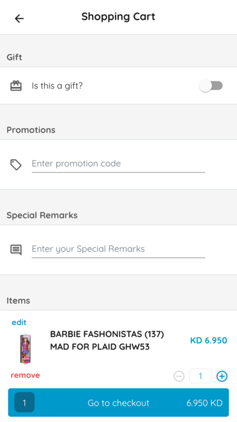
Task: Toggle the 'Is this a gift?' switch
Action: (211, 86)
